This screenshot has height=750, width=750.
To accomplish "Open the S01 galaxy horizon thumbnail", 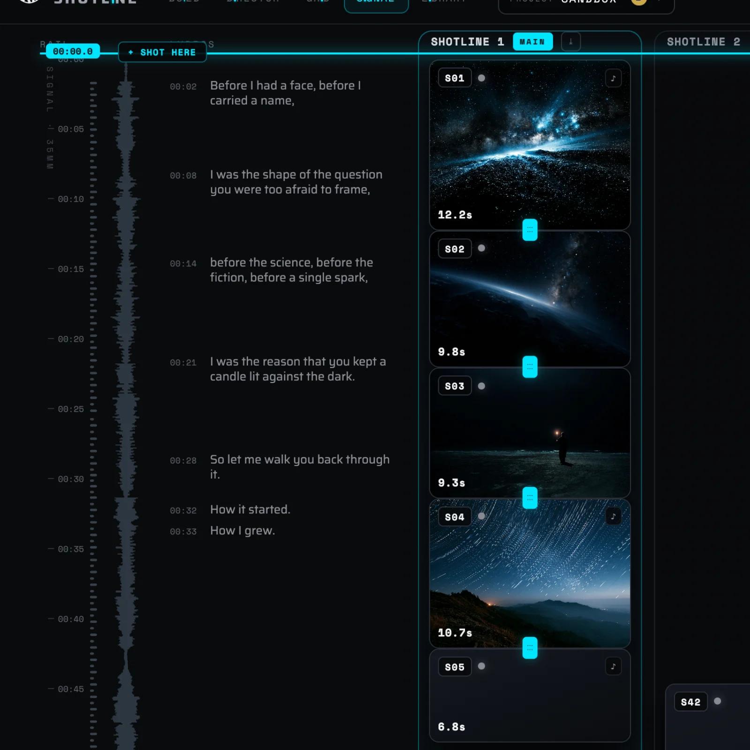I will pyautogui.click(x=530, y=145).
